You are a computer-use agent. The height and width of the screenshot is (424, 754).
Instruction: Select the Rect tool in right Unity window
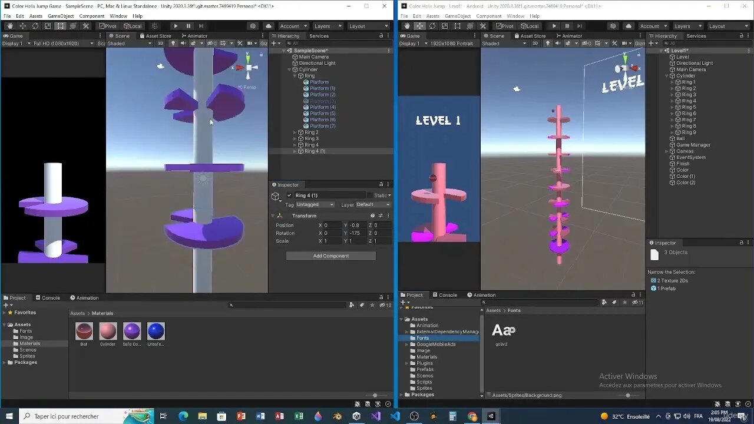[457, 26]
